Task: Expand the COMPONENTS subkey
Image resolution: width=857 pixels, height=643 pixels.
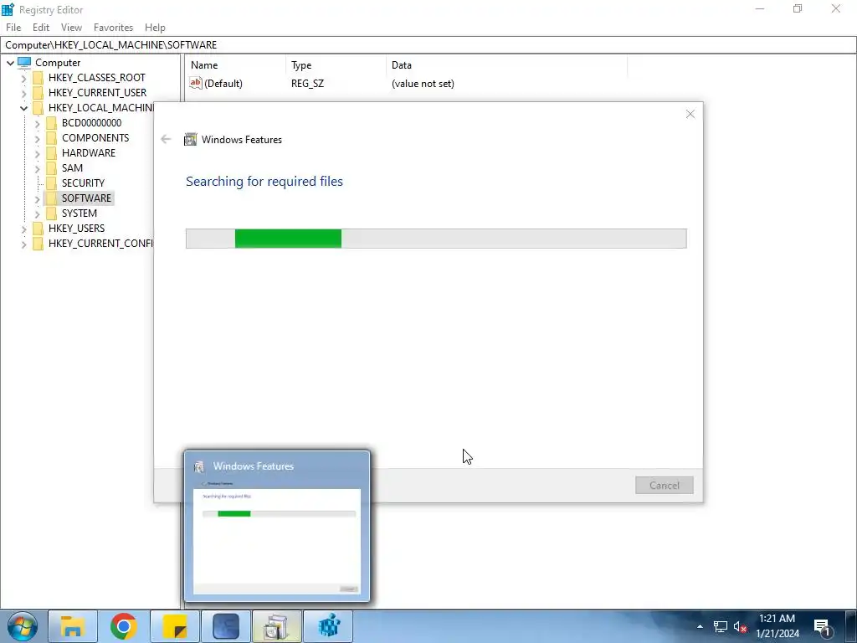Action: (x=37, y=139)
